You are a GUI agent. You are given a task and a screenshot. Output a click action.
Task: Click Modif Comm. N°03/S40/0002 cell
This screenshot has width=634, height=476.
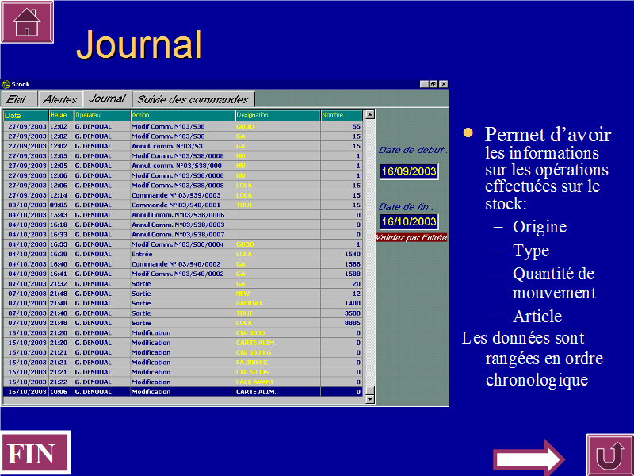[x=183, y=274]
